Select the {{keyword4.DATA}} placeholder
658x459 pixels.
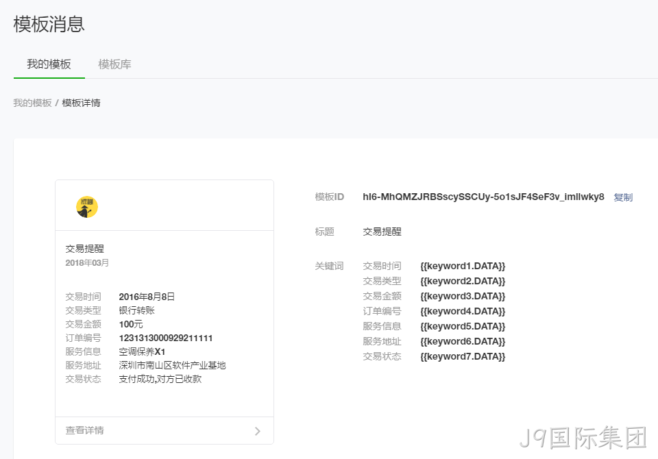[463, 311]
